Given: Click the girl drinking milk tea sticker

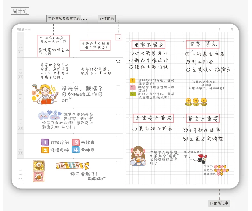Looking at the screenshot, I should tap(138, 156).
